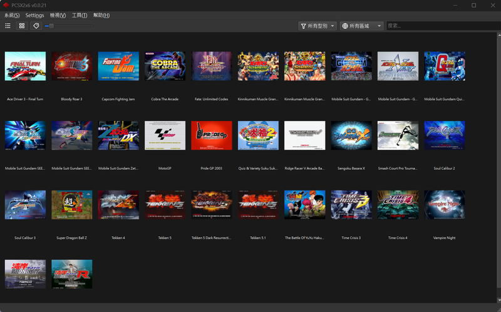Viewport: 501px width, 312px height.
Task: Select the Pride GP 2003 cover
Action: [212, 135]
